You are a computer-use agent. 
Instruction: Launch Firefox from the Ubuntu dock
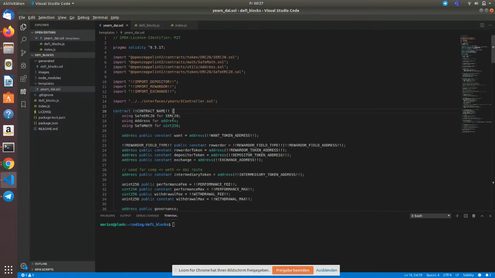9,31
